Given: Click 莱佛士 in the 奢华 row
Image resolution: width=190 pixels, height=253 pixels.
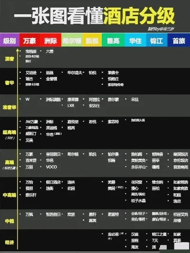Looking at the screenshot, I should click(x=114, y=73).
